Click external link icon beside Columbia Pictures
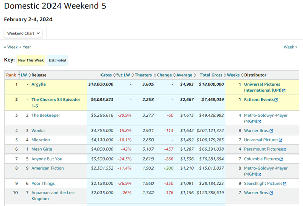 (x=281, y=159)
